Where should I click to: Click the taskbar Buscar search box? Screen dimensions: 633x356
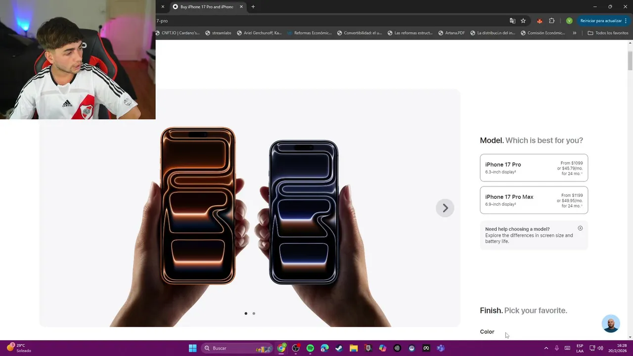point(238,348)
